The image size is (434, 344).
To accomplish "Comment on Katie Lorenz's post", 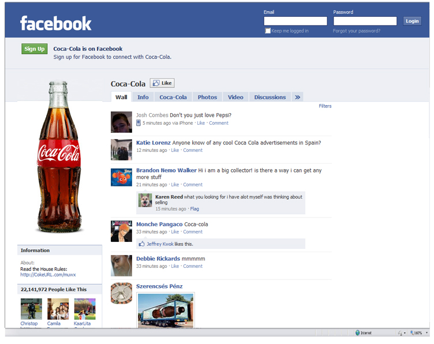I will click(193, 150).
